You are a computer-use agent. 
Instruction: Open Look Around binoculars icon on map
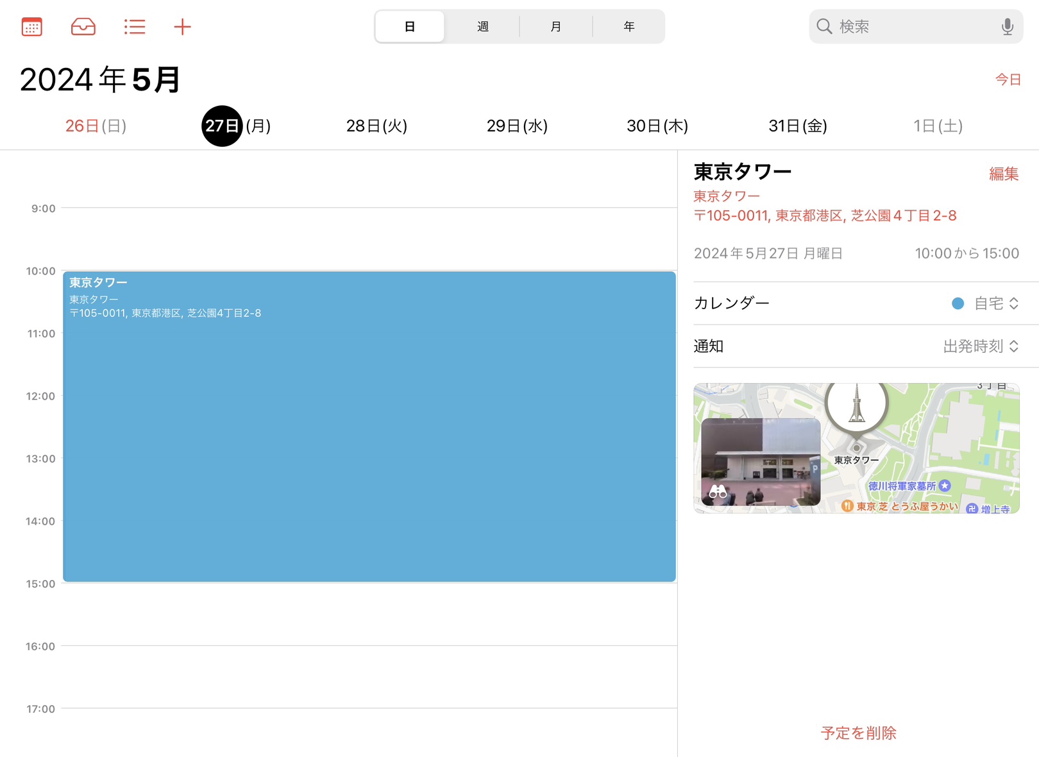point(718,492)
